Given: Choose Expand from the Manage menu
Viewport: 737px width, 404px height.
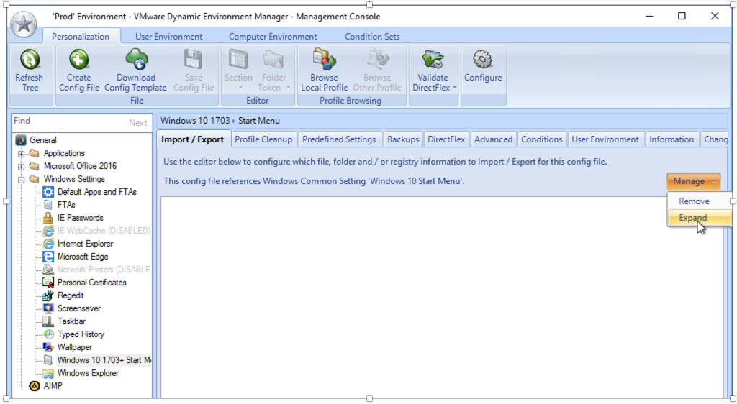Looking at the screenshot, I should [x=700, y=218].
